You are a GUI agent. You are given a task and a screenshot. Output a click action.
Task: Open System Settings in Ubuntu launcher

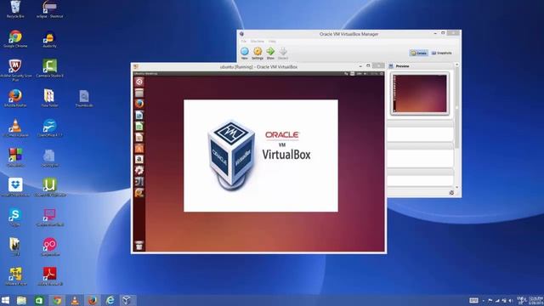coord(139,170)
